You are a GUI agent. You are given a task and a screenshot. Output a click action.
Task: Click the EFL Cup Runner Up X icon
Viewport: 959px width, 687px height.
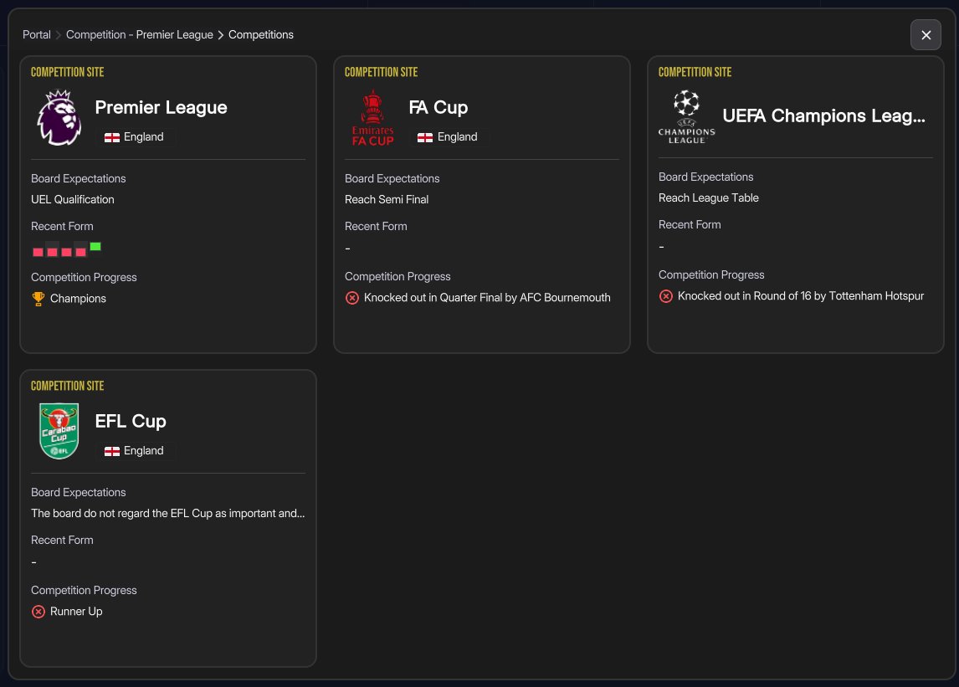[38, 612]
